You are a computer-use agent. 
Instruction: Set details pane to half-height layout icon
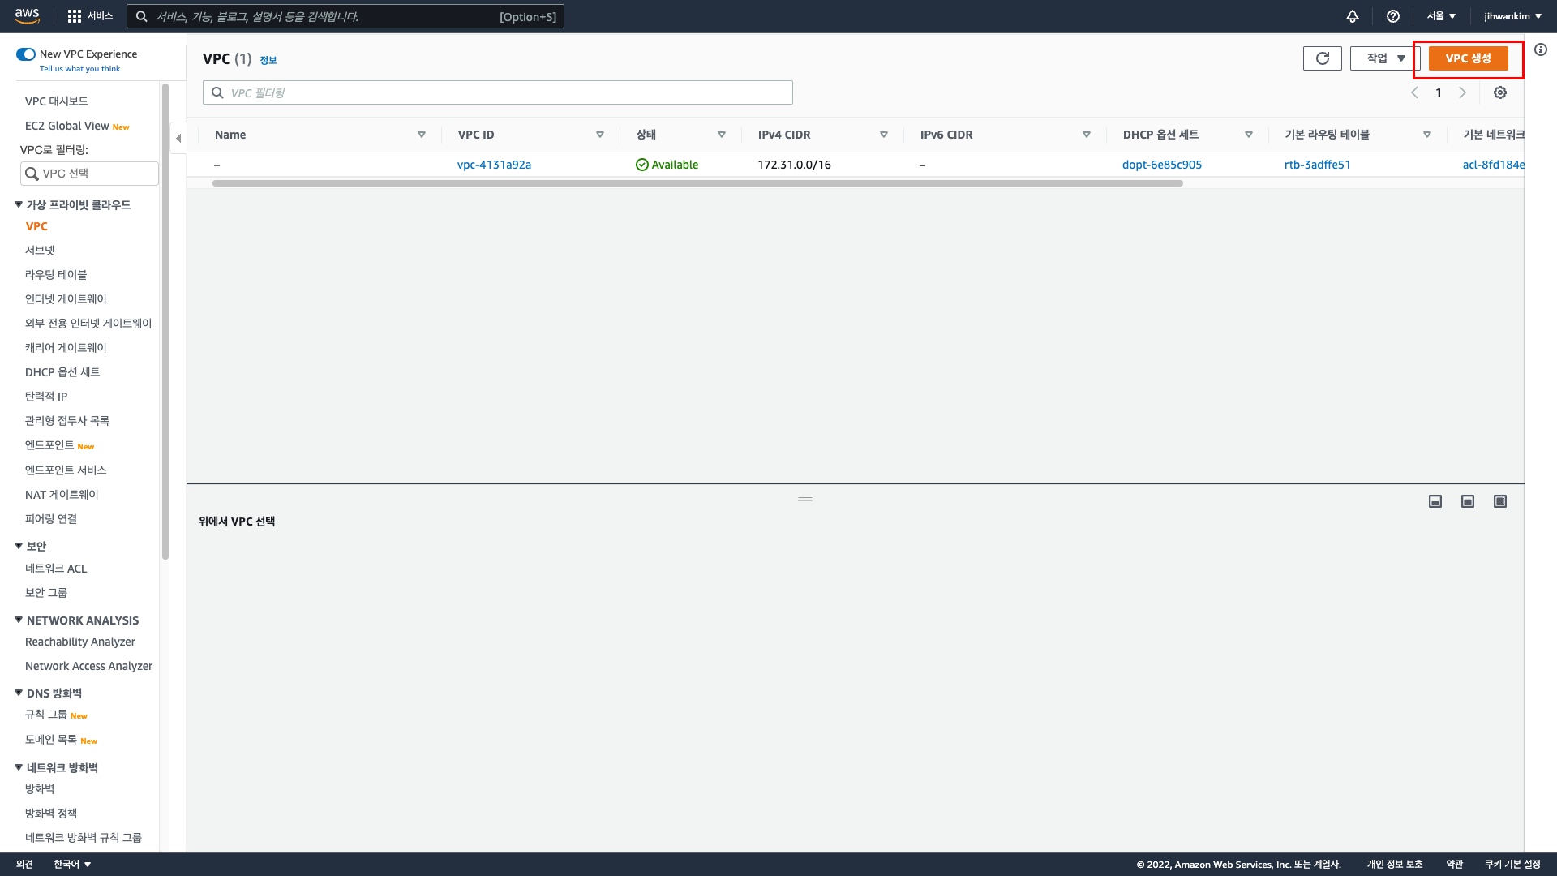point(1468,501)
